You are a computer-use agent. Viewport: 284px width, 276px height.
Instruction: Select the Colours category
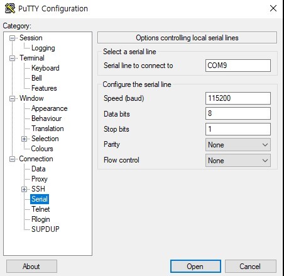click(42, 149)
